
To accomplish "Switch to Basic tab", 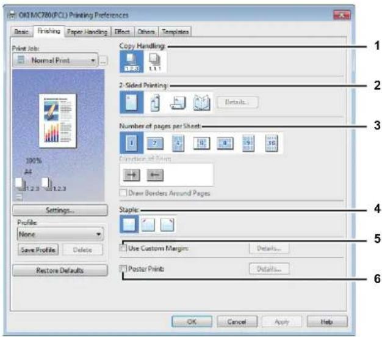I will [x=21, y=32].
